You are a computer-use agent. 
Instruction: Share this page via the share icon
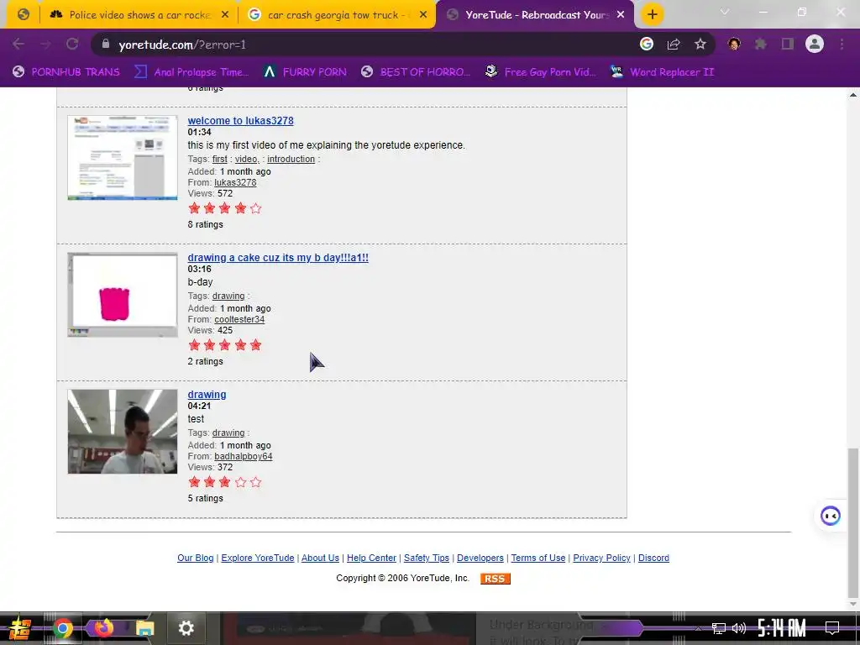click(674, 45)
